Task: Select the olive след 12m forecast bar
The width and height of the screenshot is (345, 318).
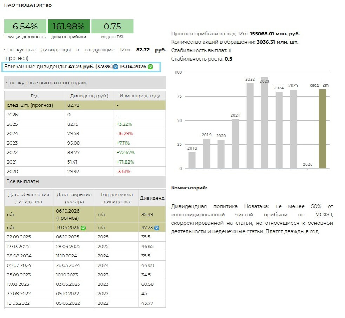Action: (322, 129)
